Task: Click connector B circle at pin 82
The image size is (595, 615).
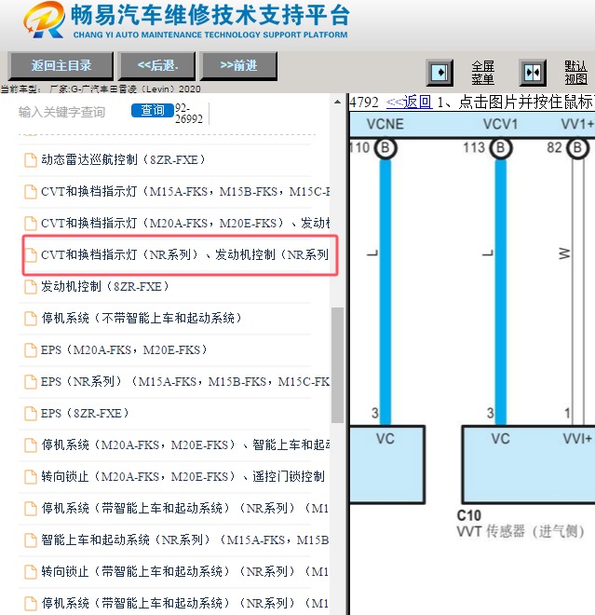Action: [577, 148]
